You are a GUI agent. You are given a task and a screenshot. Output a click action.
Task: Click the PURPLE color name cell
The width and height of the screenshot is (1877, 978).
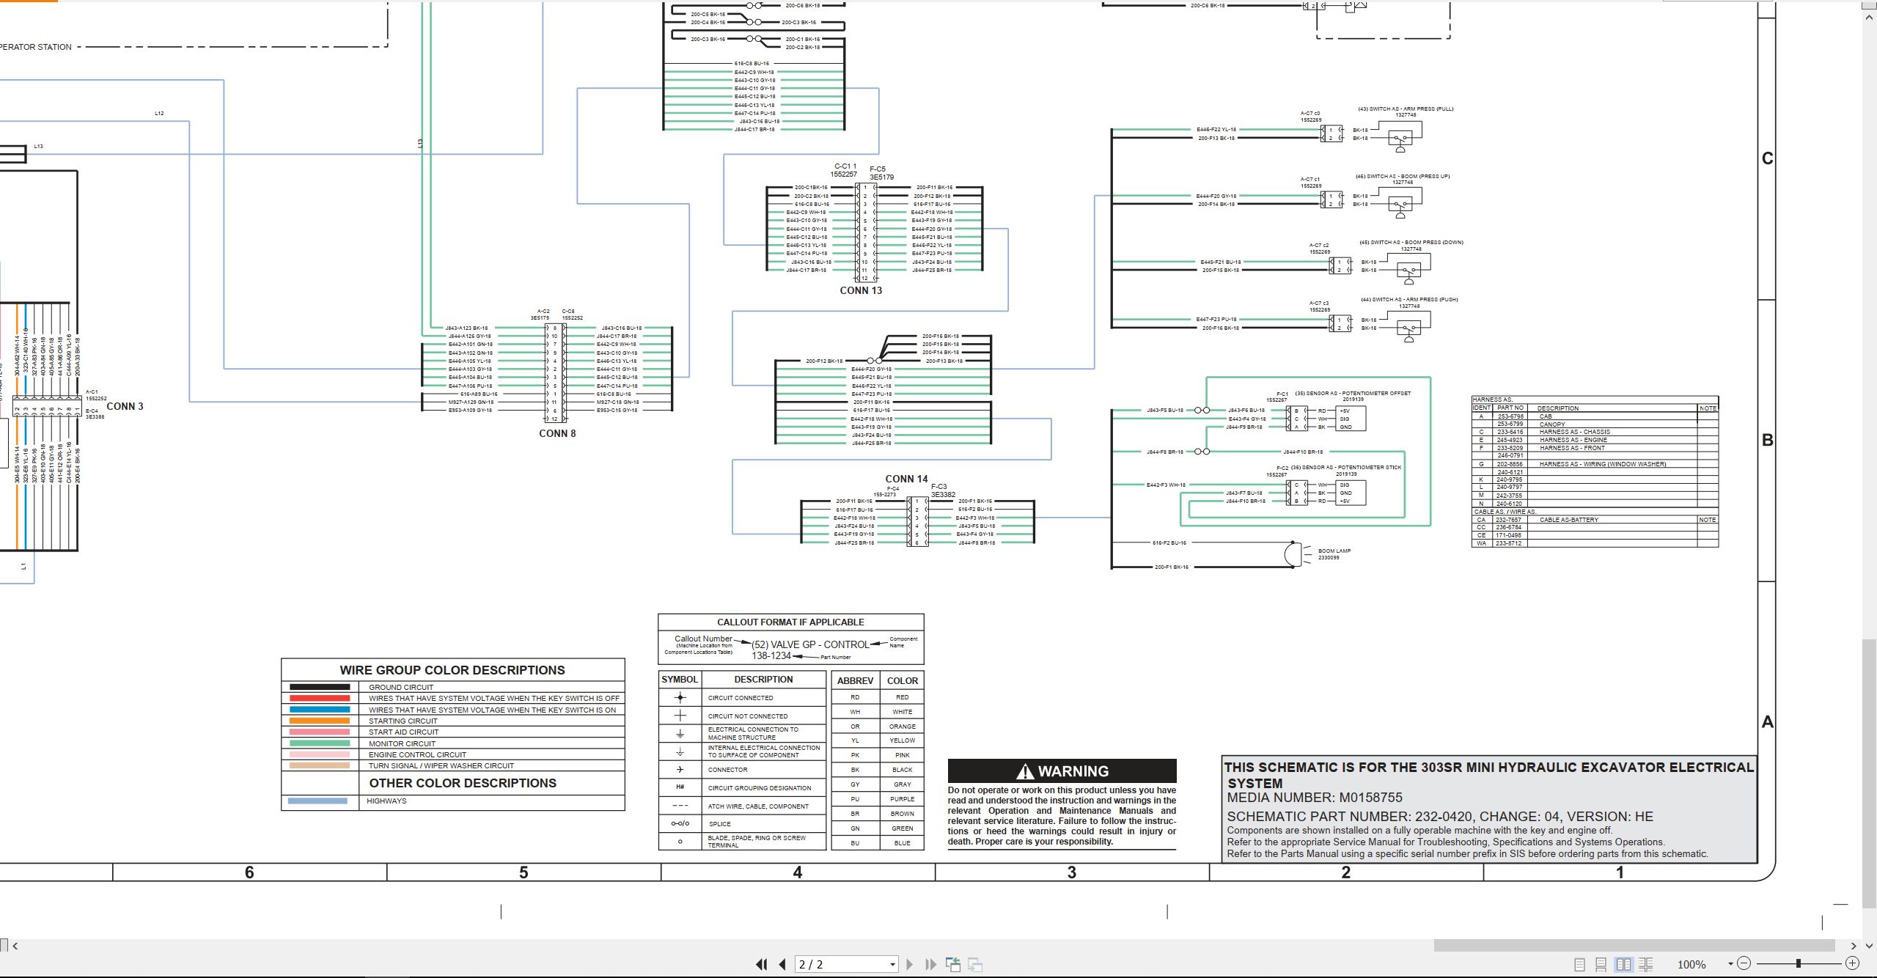coord(903,799)
